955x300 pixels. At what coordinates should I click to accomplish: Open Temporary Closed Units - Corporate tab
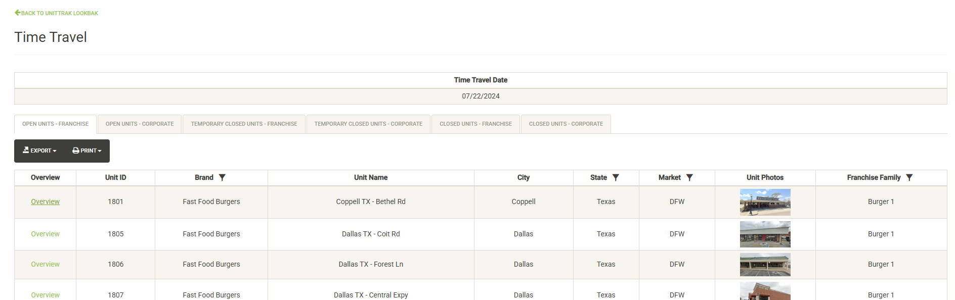pyautogui.click(x=368, y=124)
